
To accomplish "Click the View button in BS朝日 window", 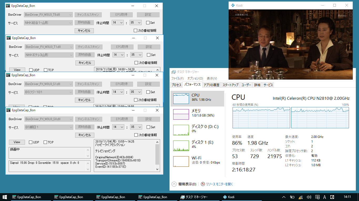I will (17, 142).
